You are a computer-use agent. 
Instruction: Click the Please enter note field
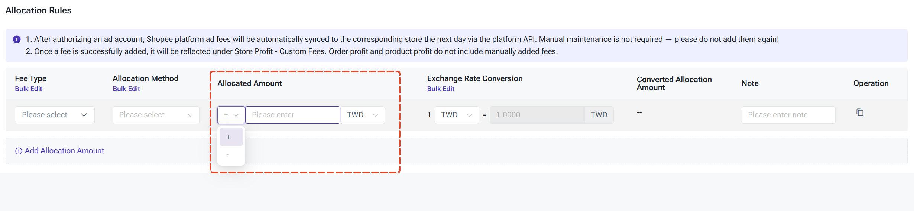[x=788, y=115]
